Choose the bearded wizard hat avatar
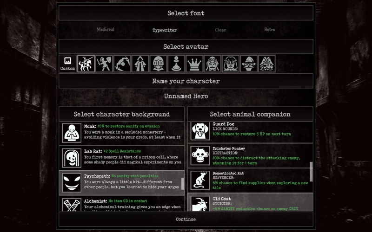This screenshot has width=372, height=232. (249, 64)
